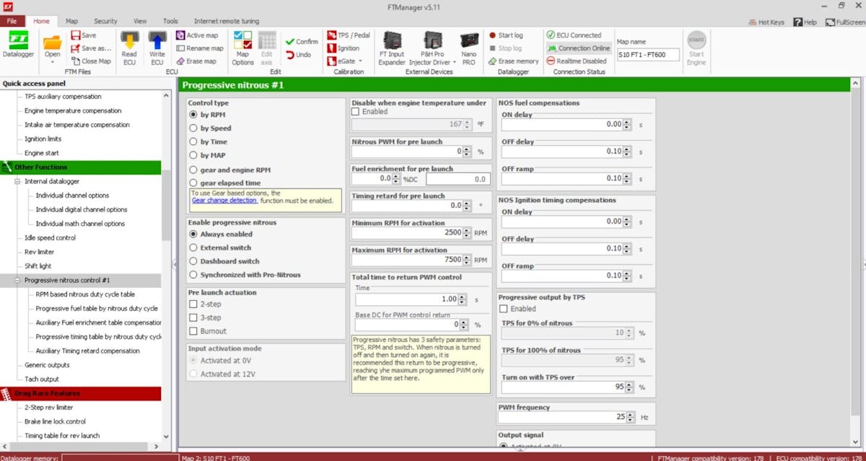Screen dimensions: 866x461
Task: Click Erase memory in Datalogger group
Action: tap(513, 61)
